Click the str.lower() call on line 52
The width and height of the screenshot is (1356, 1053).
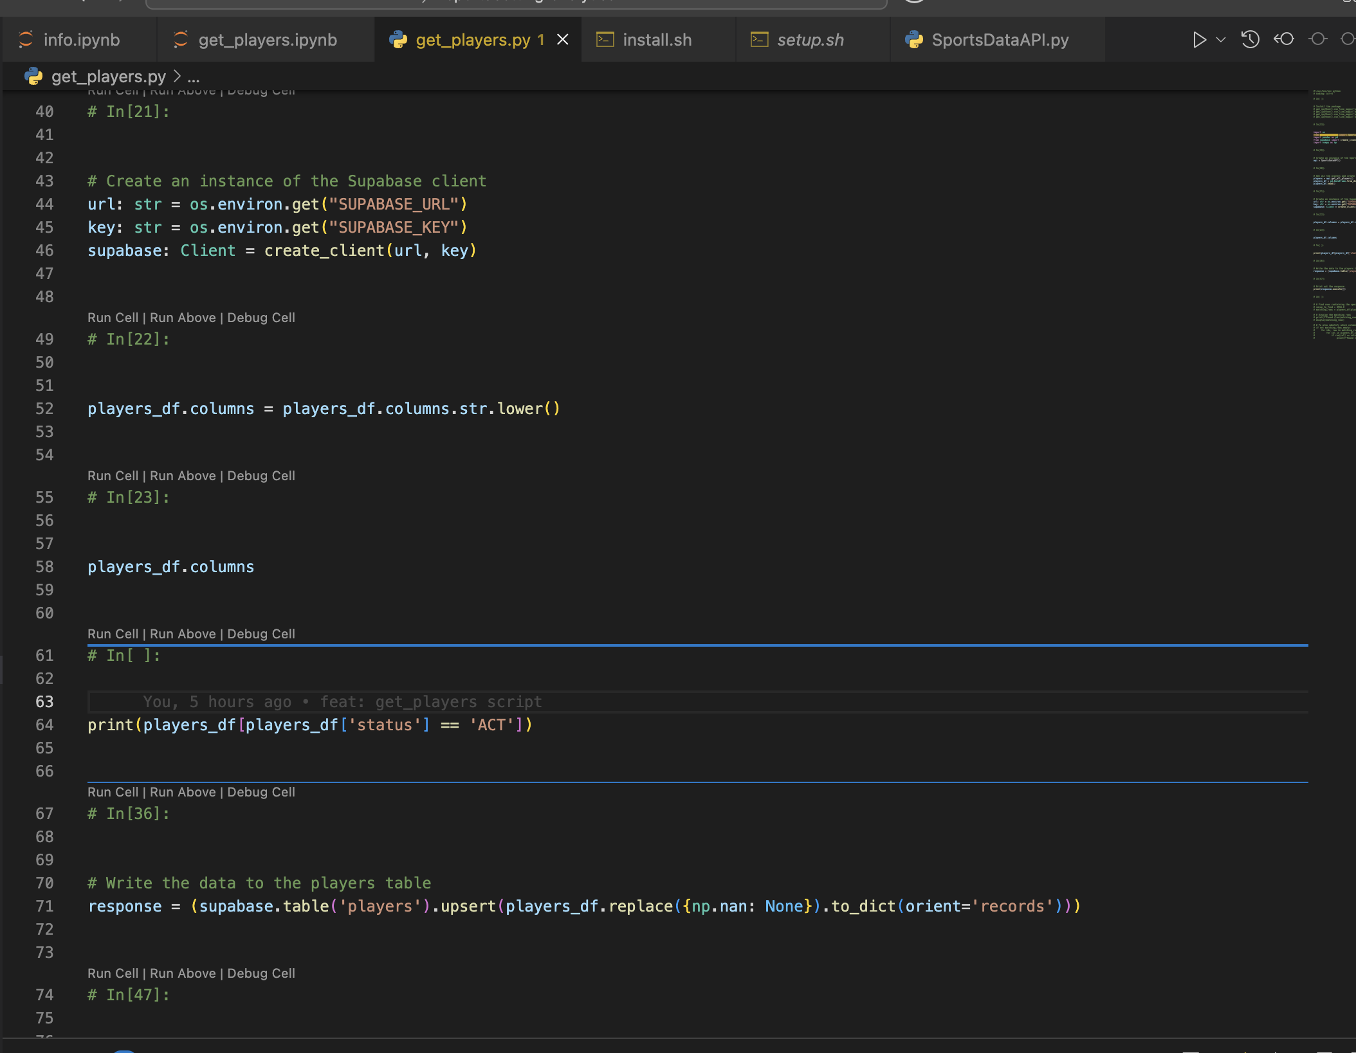click(509, 409)
